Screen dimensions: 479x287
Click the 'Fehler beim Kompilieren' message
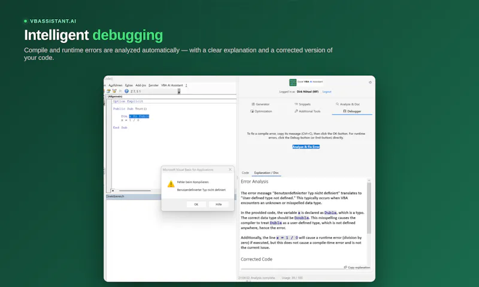click(193, 182)
